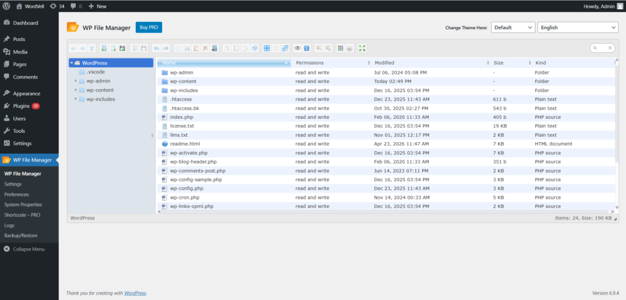Click the file search input field

click(602, 48)
